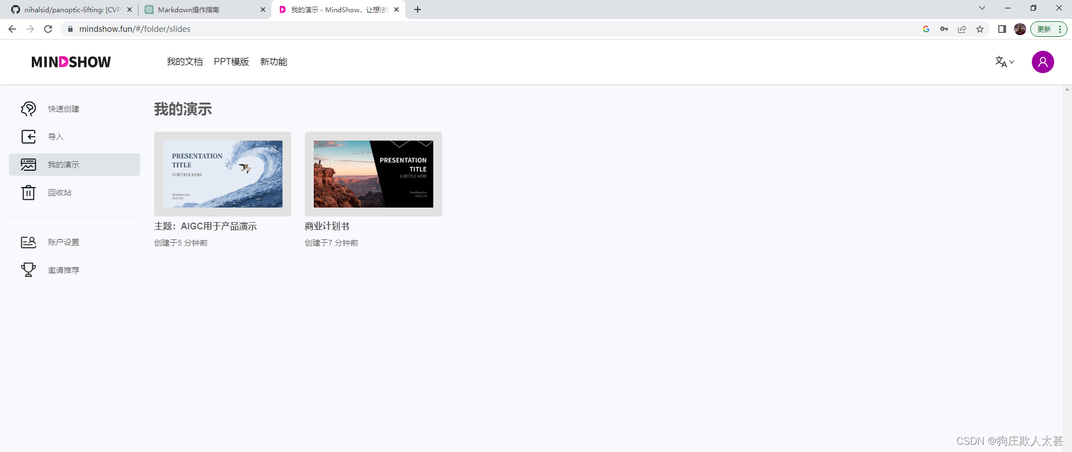Click the Chrome profile picture
The width and height of the screenshot is (1072, 452).
(x=1020, y=29)
